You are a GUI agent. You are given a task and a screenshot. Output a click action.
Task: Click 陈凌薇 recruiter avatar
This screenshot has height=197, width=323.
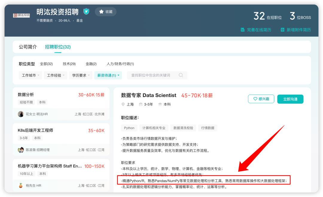point(21,150)
